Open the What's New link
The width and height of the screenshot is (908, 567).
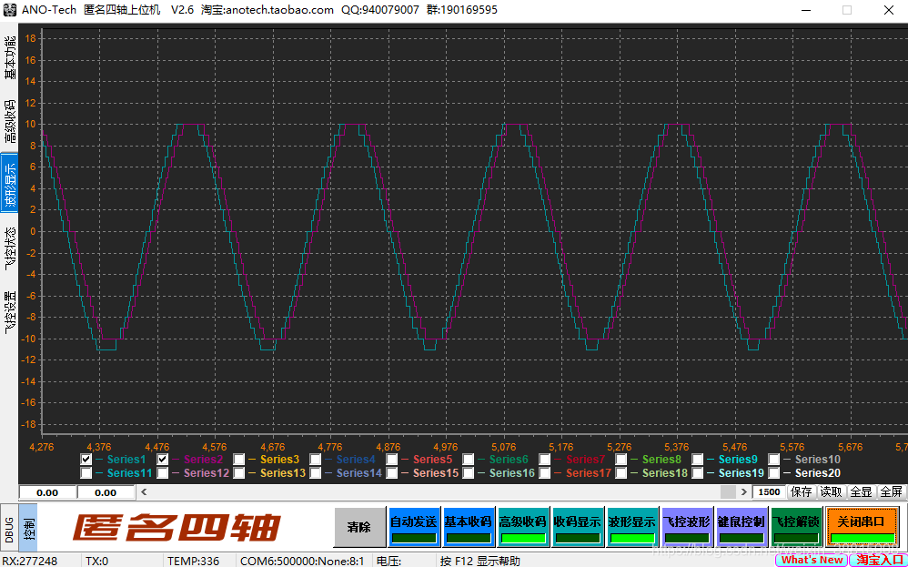click(x=812, y=560)
